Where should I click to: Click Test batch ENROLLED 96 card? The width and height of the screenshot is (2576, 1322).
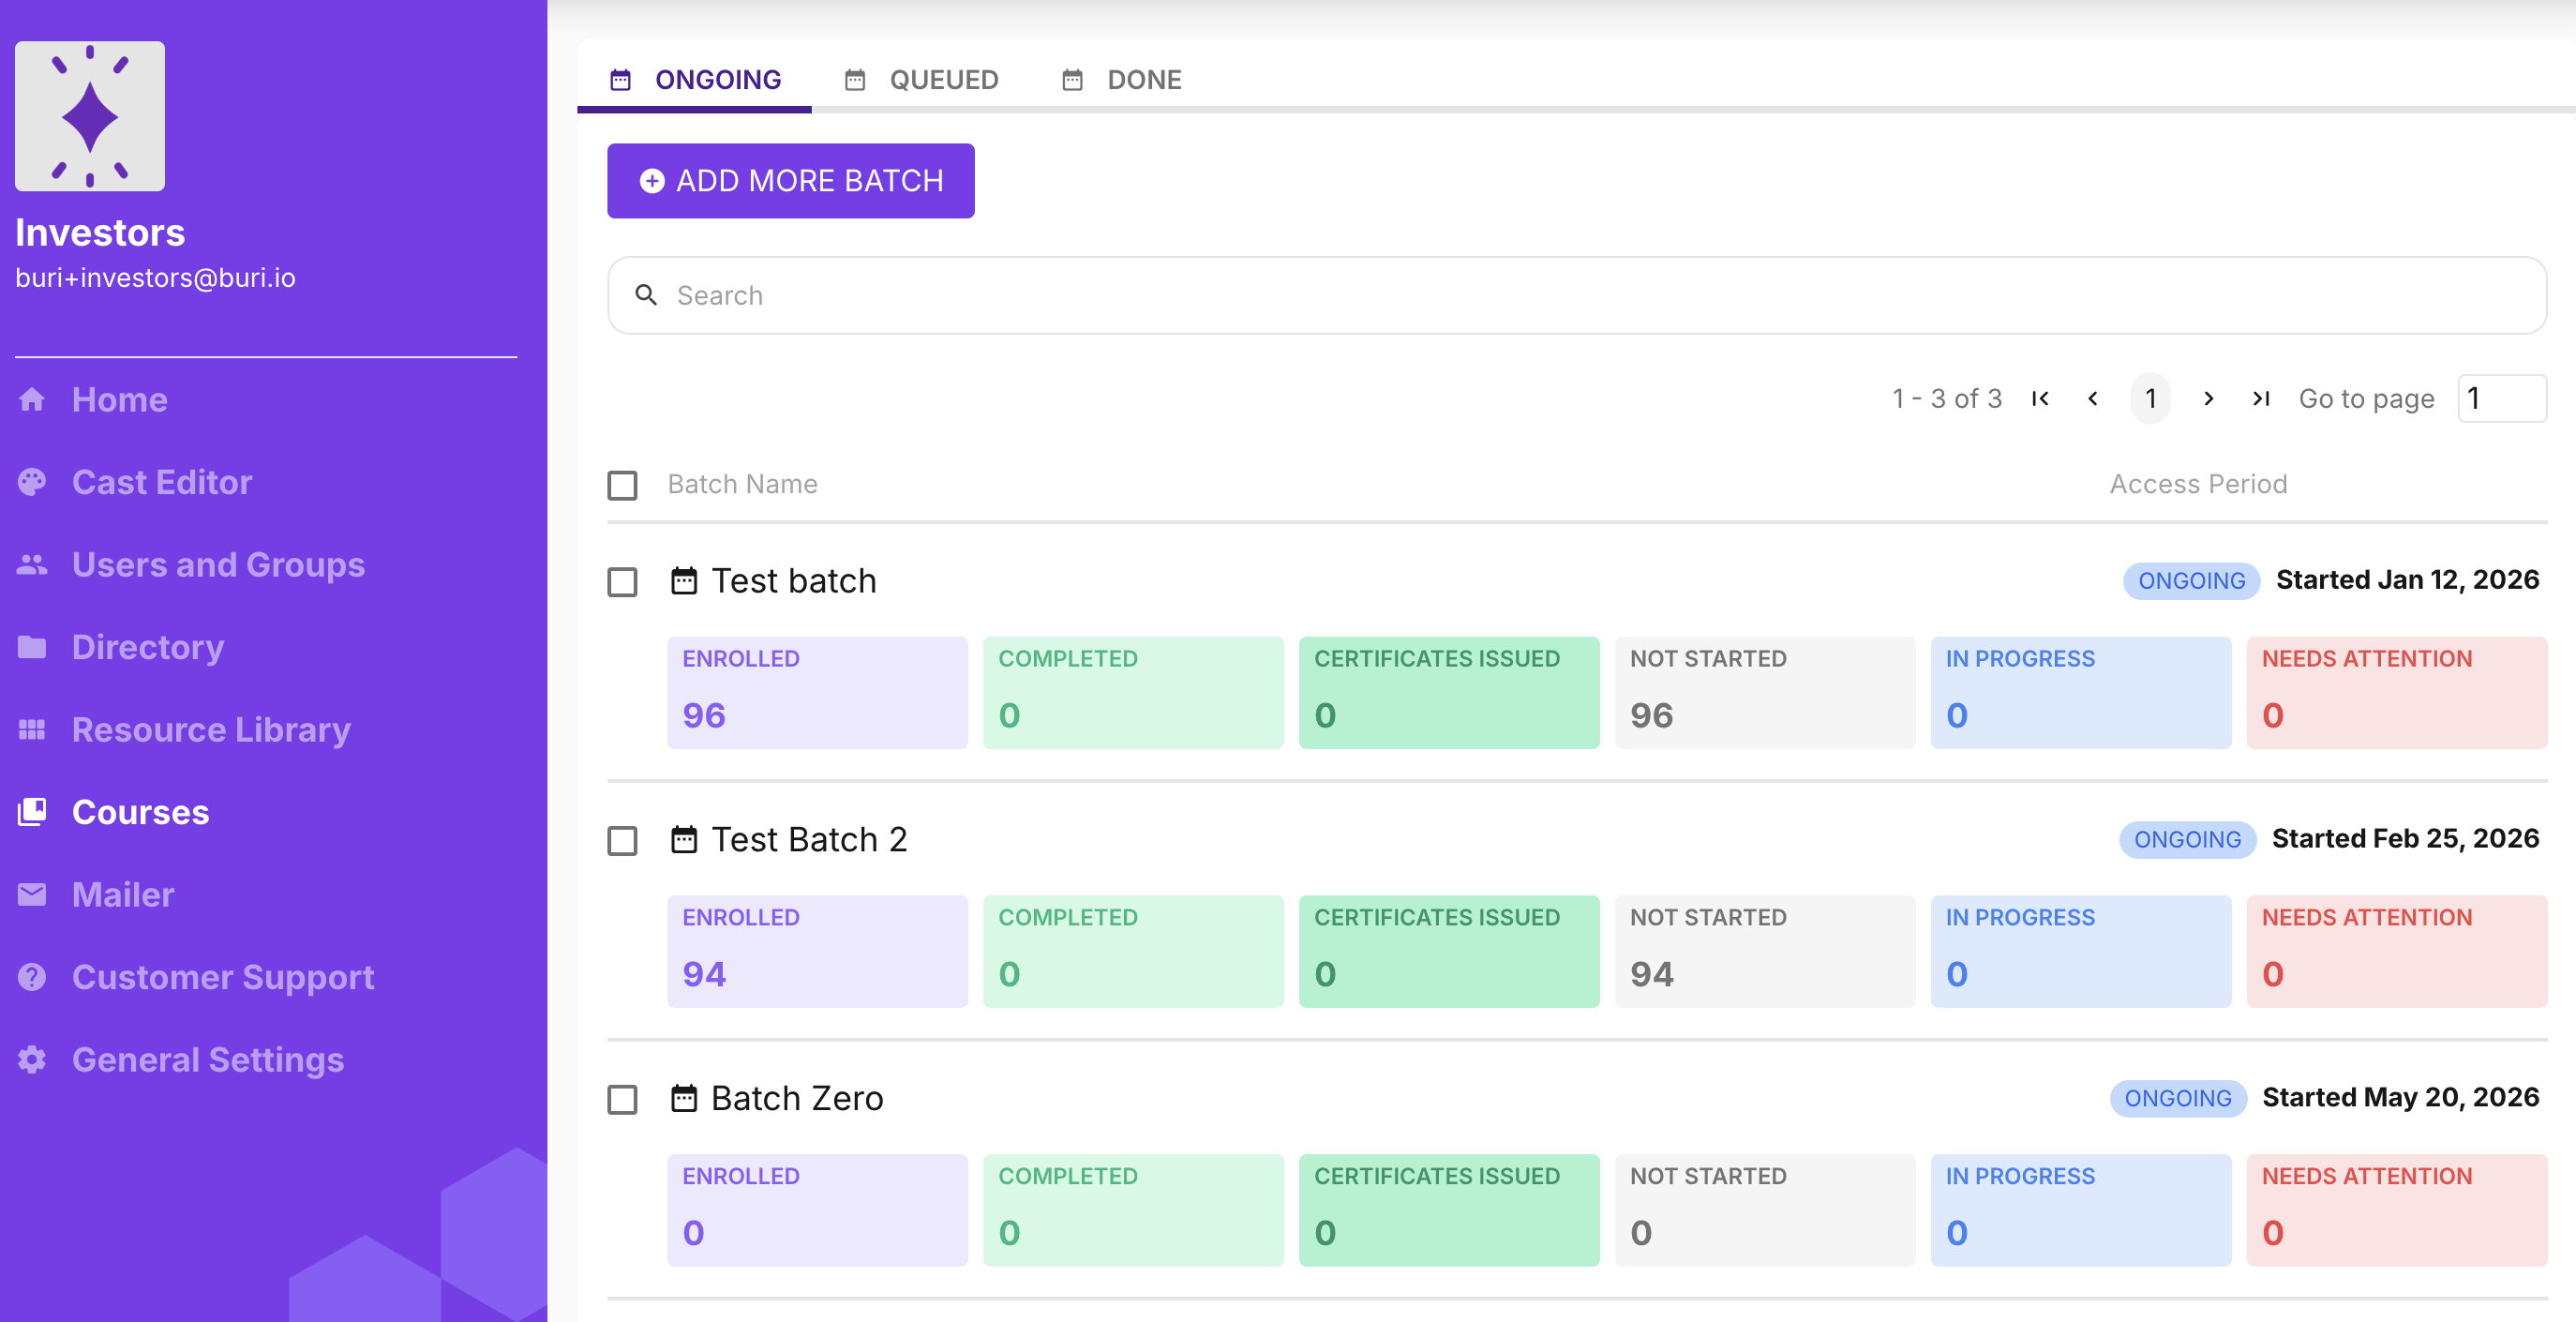(x=818, y=693)
